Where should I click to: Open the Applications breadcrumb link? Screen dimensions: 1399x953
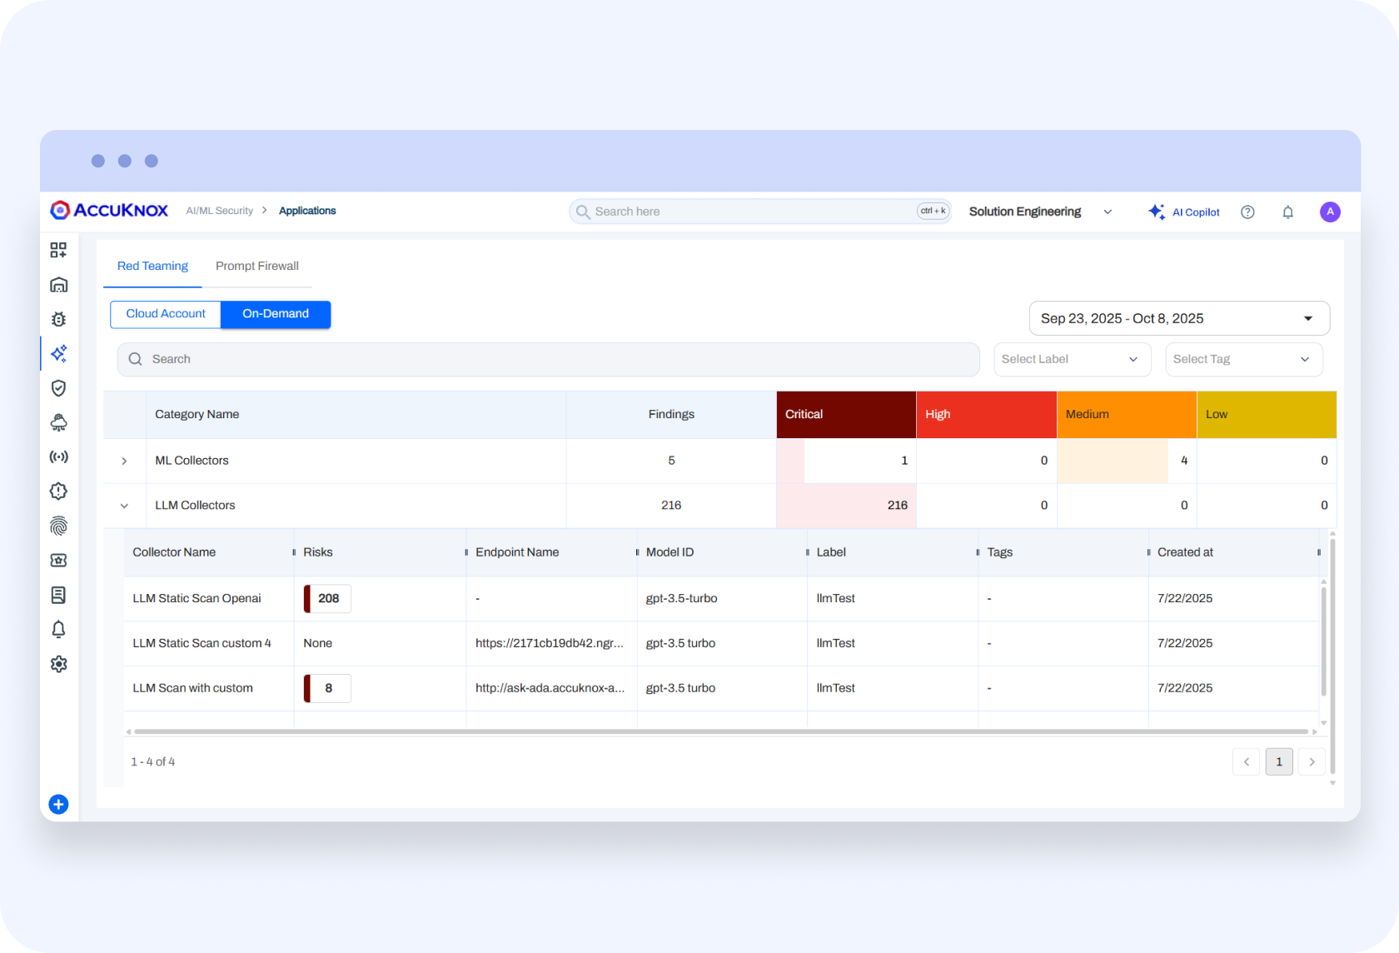point(307,211)
